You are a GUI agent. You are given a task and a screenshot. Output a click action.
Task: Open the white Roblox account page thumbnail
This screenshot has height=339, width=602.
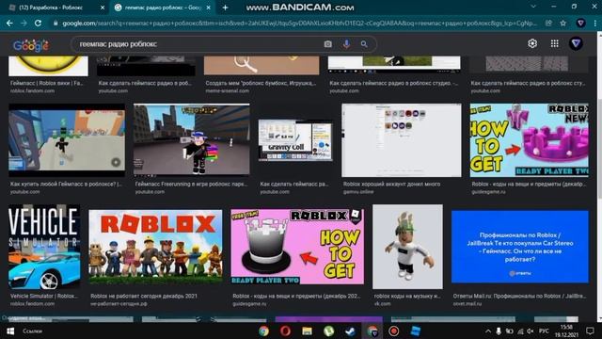coord(402,140)
